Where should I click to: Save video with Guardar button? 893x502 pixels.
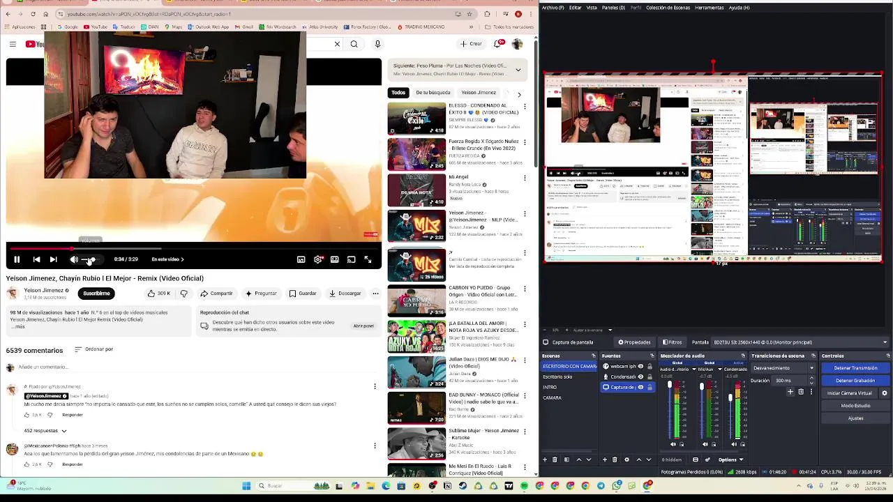[x=302, y=294]
